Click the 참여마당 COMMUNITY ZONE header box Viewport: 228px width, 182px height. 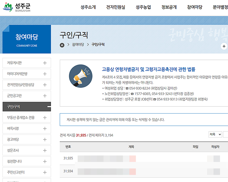27,39
